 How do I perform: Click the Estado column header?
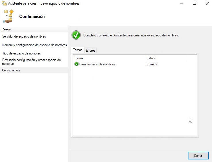click(x=166, y=58)
